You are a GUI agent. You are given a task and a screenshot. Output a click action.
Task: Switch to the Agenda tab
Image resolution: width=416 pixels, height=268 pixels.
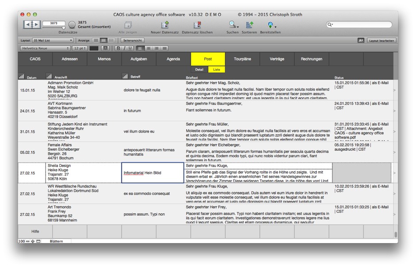pos(173,59)
